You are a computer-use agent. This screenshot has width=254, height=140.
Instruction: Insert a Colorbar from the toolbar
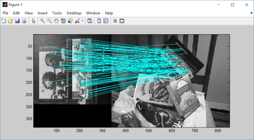pos(99,21)
